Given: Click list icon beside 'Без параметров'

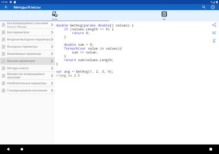Looking at the screenshot, I should (x=3, y=32).
